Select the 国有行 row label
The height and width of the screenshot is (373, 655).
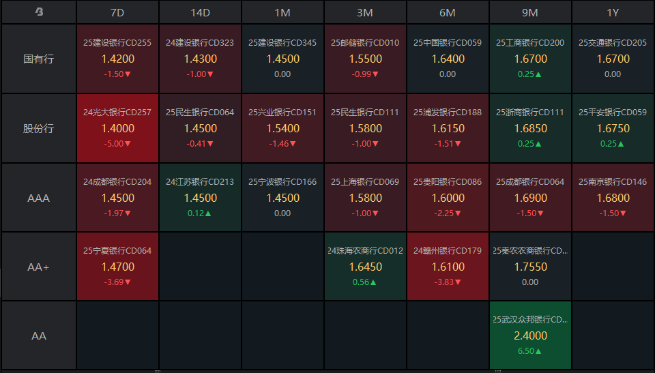(39, 59)
